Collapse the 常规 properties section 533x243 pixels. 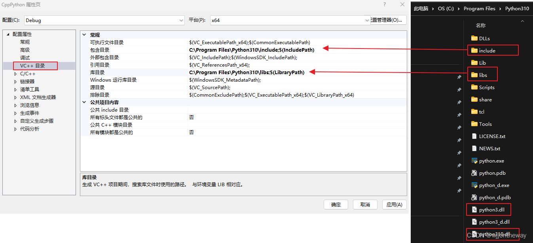(x=84, y=34)
